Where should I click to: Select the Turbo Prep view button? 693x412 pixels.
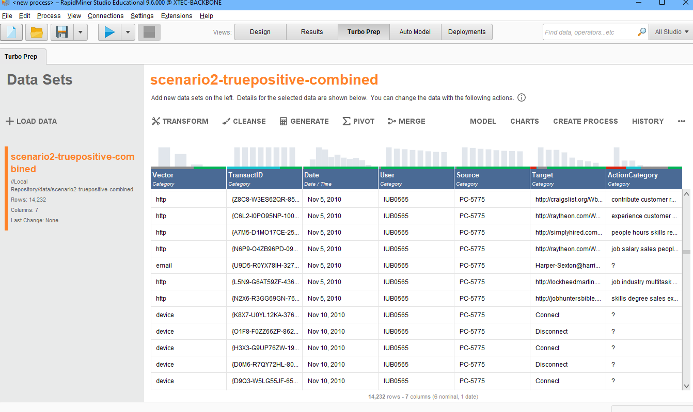pyautogui.click(x=364, y=32)
